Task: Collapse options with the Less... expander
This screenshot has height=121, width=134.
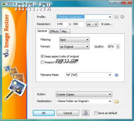Action: pos(107,24)
